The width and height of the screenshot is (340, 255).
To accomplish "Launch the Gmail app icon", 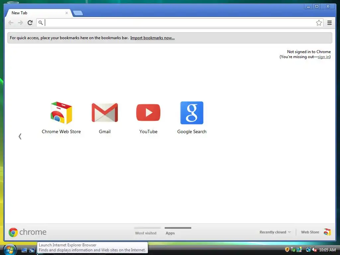I will pyautogui.click(x=105, y=113).
